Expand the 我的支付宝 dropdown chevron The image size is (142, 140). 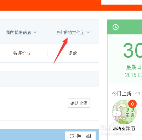(x=88, y=32)
